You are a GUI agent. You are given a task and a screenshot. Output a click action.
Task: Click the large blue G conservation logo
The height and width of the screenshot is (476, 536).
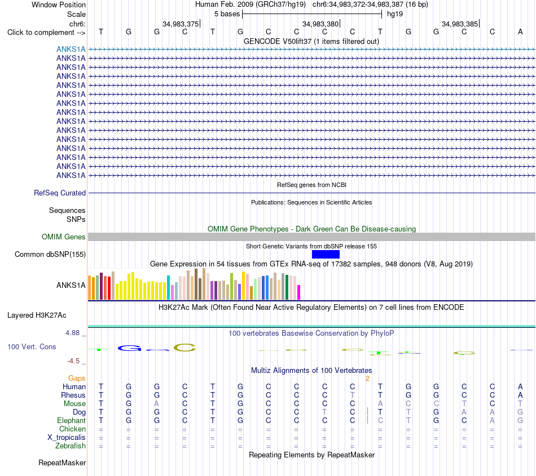(129, 348)
